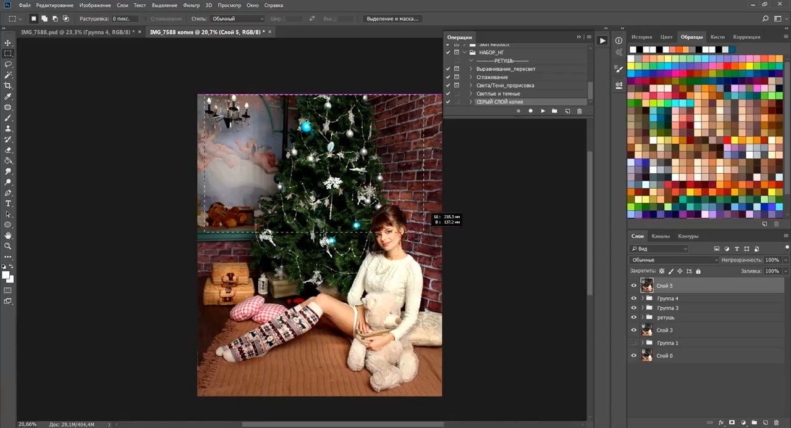Hide the Слой 0 layer
This screenshot has height=428, width=791.
coord(633,355)
